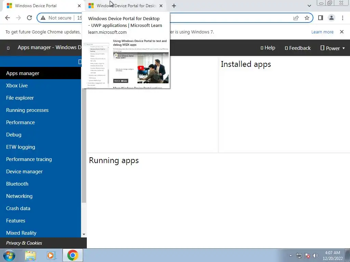
Task: Open Chrome side panel
Action: click(x=321, y=18)
